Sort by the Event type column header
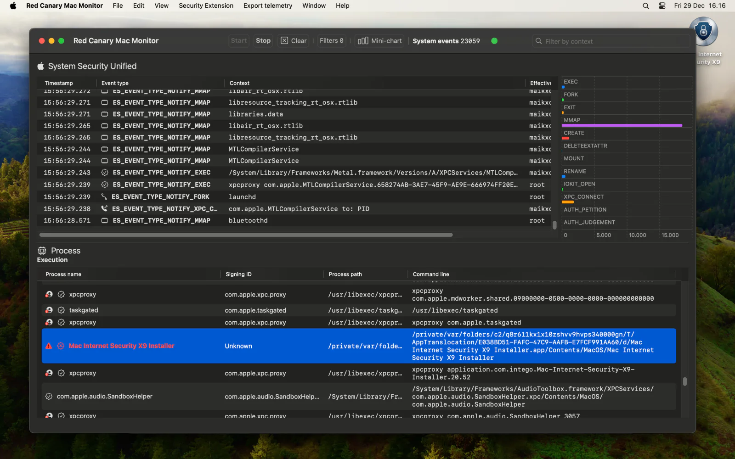The image size is (735, 459). pyautogui.click(x=115, y=83)
